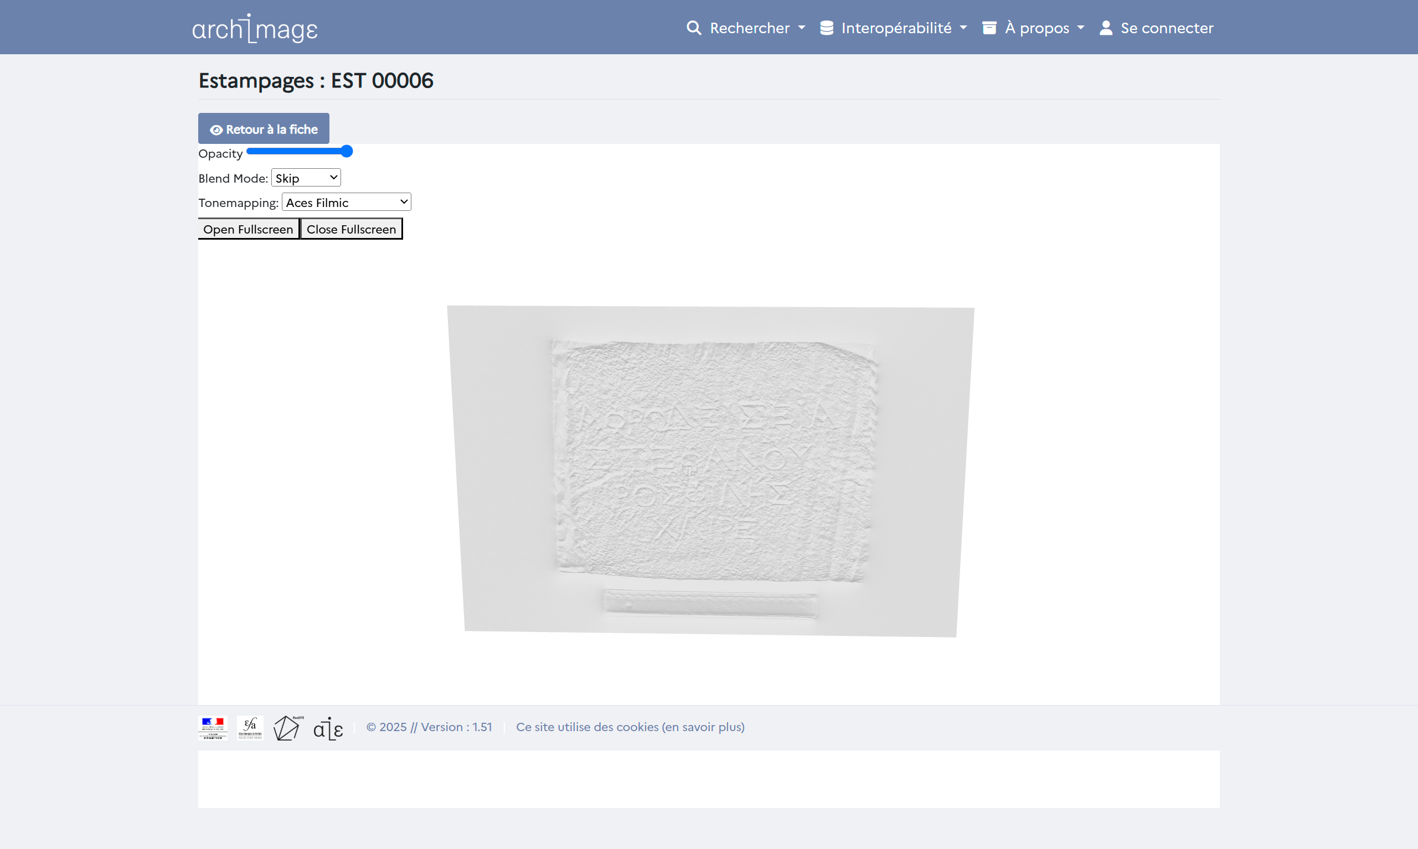Click the user profile icon
Image resolution: width=1418 pixels, height=849 pixels.
pyautogui.click(x=1106, y=28)
